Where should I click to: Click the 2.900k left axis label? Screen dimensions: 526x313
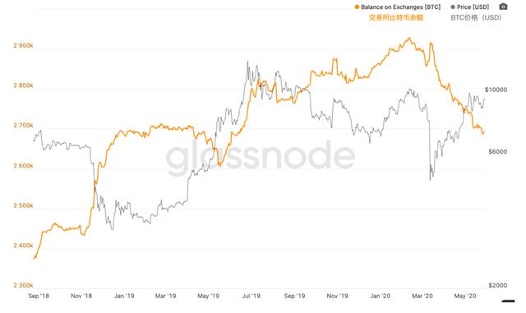[x=23, y=45]
